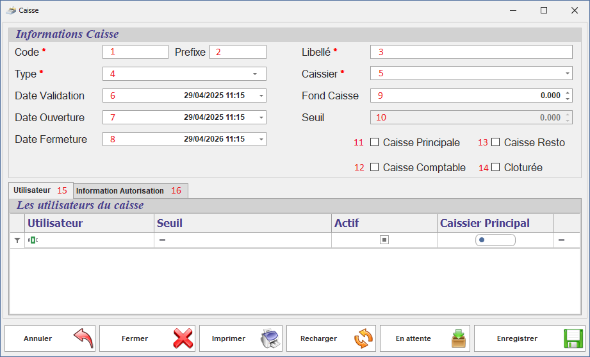
Task: Open the Date Fermeture date picker arrow
Action: point(261,139)
